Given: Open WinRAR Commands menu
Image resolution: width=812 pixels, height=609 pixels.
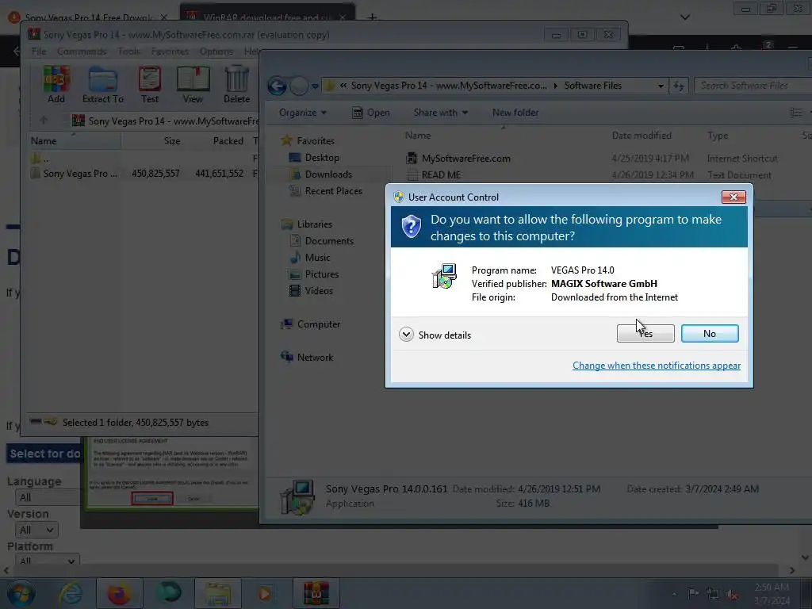Looking at the screenshot, I should (x=82, y=52).
